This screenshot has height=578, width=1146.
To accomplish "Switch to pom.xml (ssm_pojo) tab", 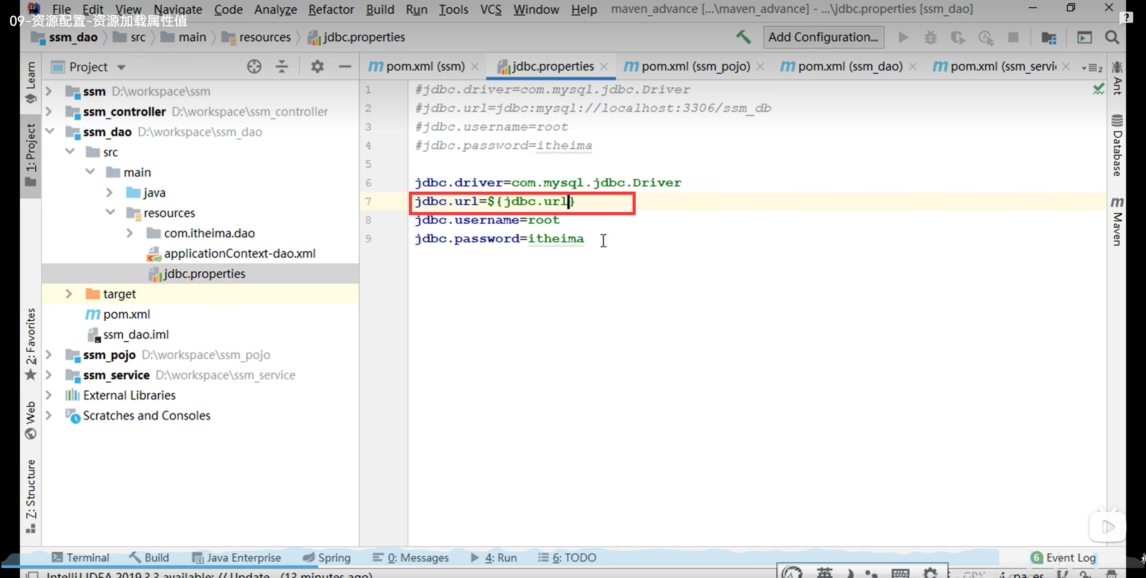I will (x=695, y=67).
